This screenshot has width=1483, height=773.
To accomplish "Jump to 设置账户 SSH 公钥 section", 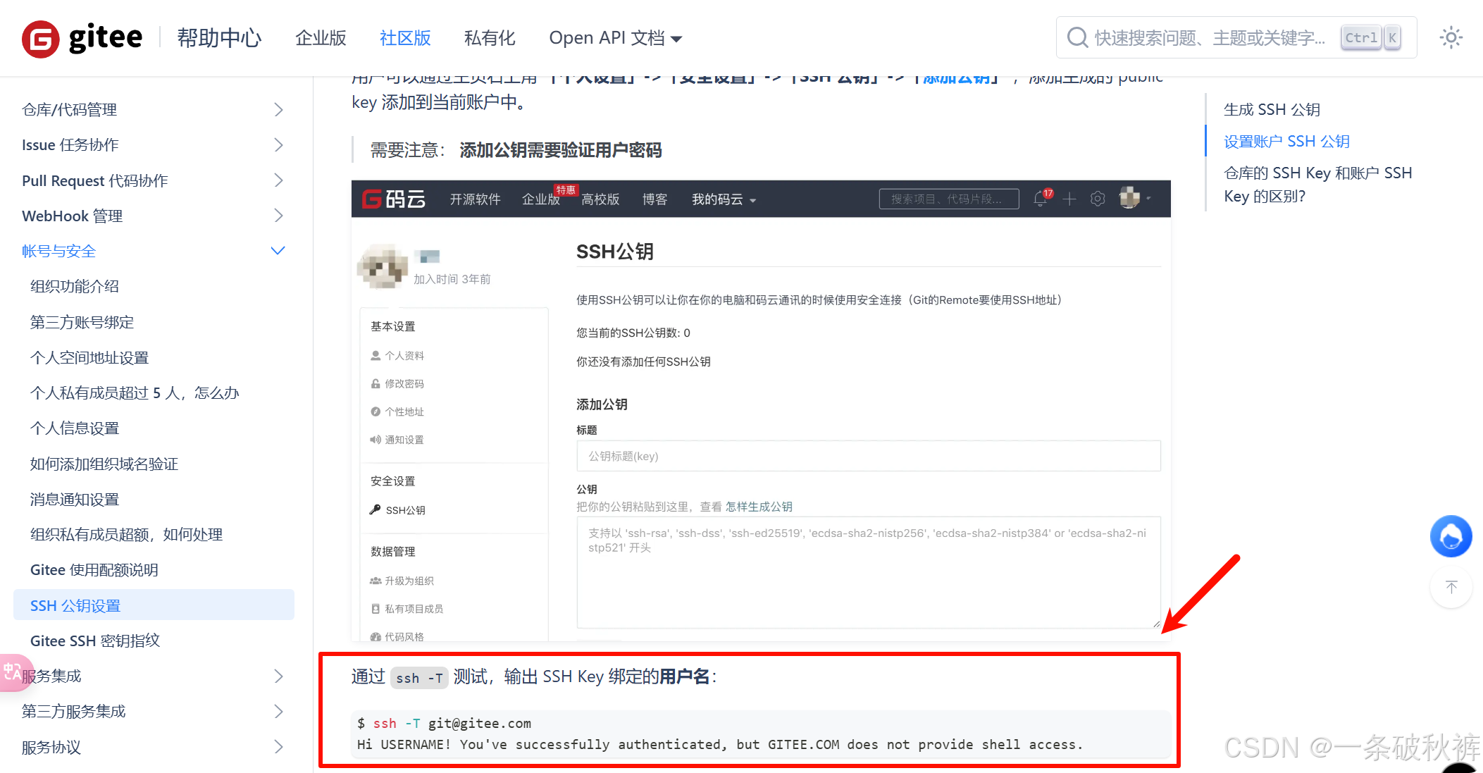I will pos(1286,141).
